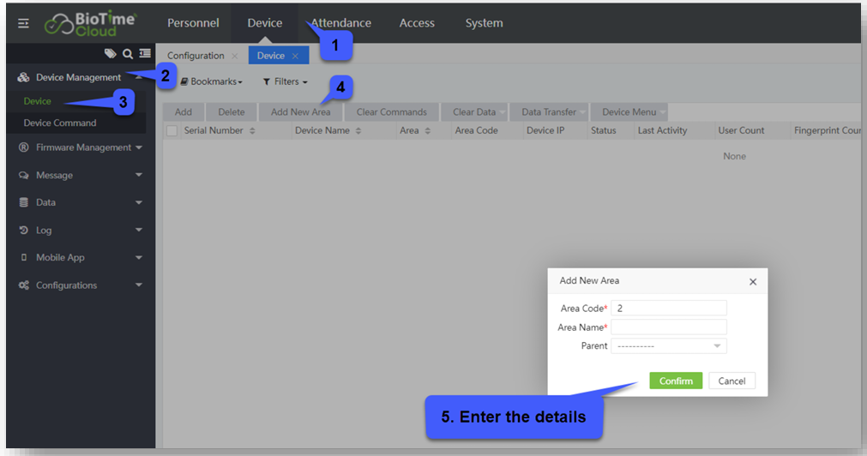Open the Attendance top menu
Image resolution: width=867 pixels, height=456 pixels.
tap(341, 23)
